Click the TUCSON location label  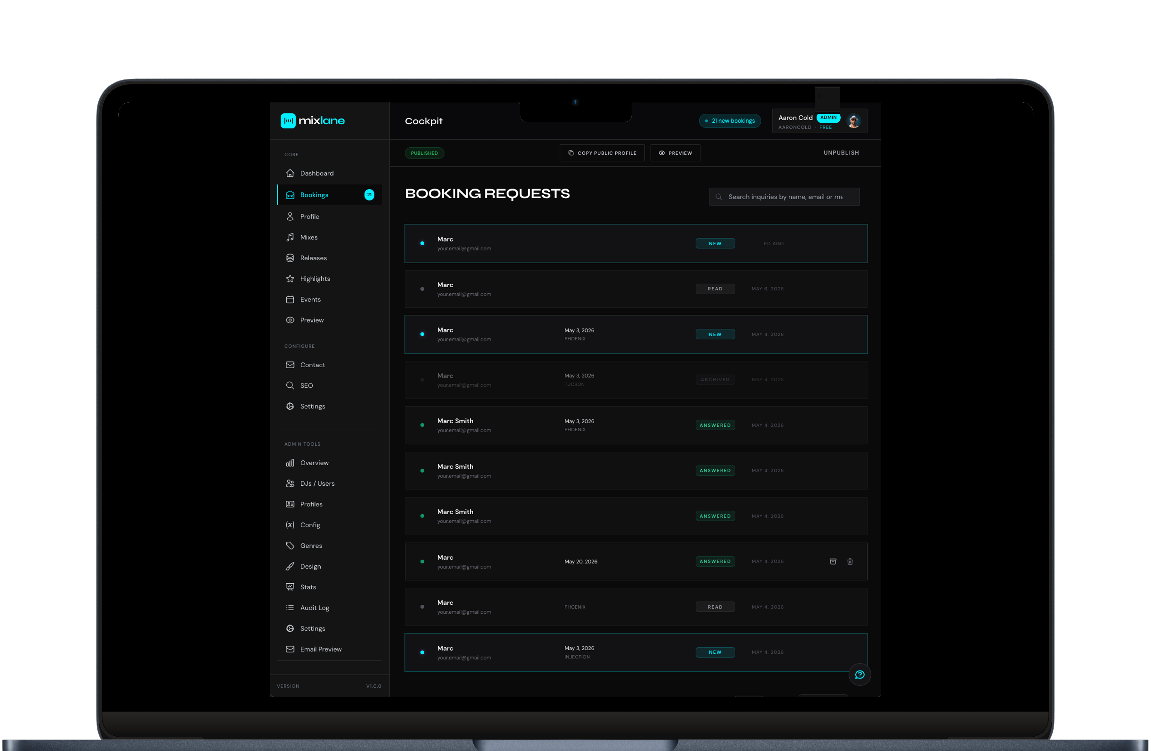tap(574, 385)
